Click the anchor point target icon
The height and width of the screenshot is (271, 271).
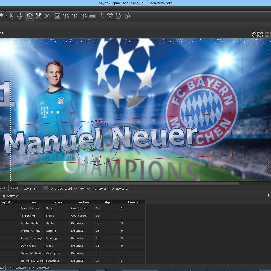pos(47,16)
